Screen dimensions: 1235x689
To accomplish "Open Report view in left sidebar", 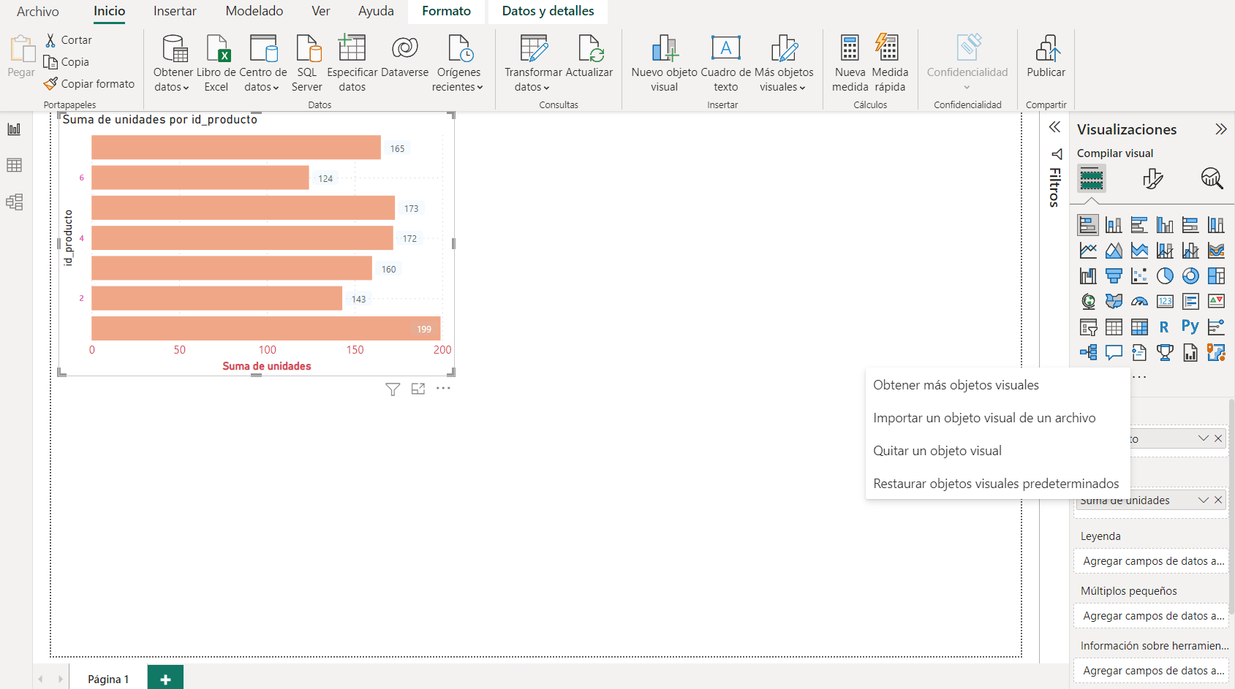I will coord(14,129).
